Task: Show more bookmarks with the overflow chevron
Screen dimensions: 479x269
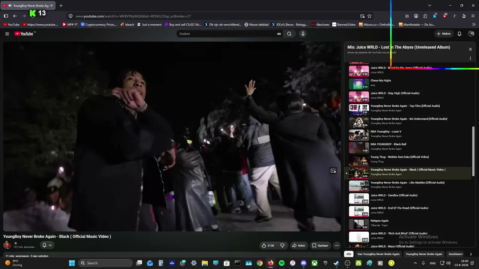Action: click(x=474, y=25)
